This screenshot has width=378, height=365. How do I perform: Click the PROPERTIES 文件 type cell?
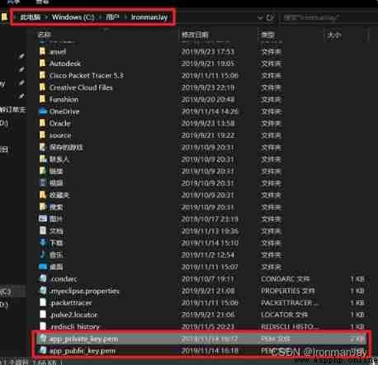point(288,291)
